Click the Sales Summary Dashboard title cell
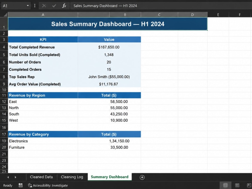 (x=108, y=24)
